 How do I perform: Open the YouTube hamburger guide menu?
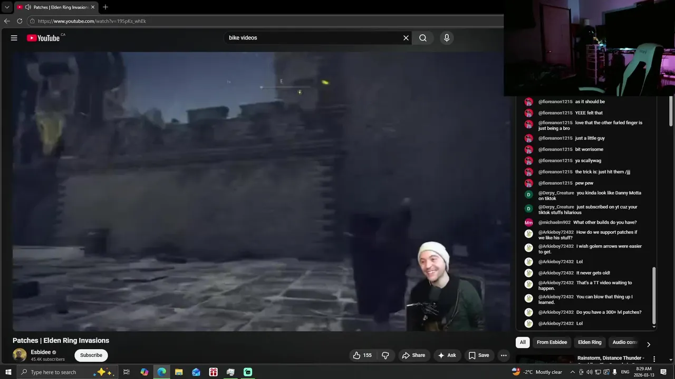14,38
